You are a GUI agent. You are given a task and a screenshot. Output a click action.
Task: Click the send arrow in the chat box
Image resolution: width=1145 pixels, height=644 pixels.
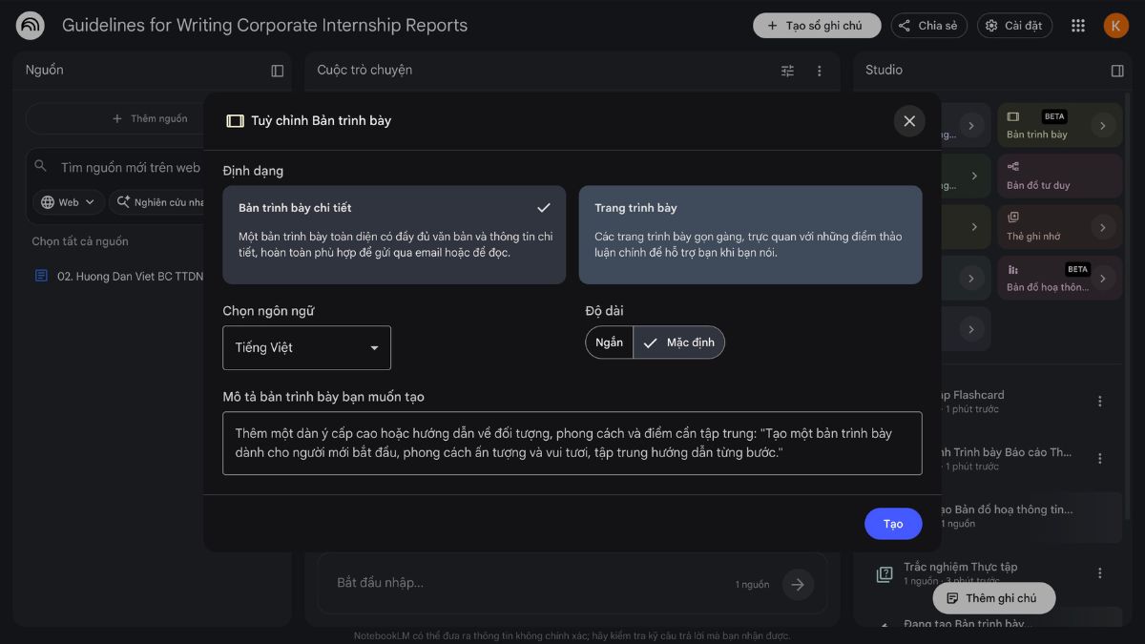coord(798,584)
